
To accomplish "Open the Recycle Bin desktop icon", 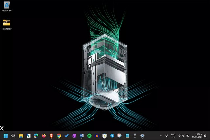I will coord(7,6).
